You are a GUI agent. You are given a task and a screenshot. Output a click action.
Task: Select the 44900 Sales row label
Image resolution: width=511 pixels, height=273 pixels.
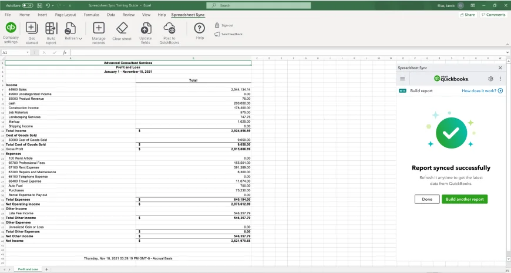tap(18, 89)
